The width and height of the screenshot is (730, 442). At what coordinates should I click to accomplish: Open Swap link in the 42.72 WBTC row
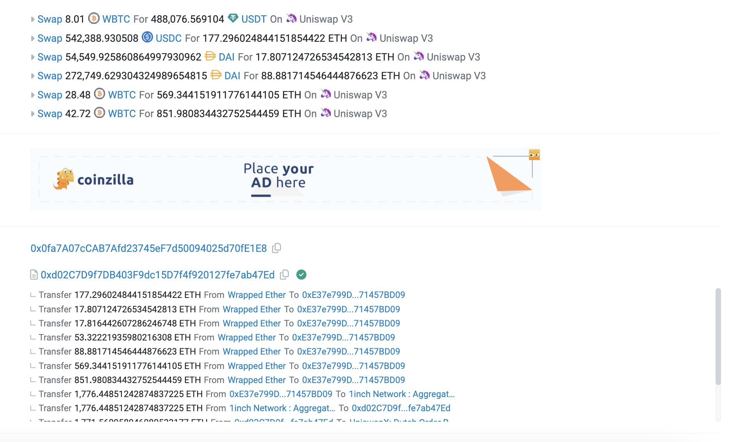(50, 114)
